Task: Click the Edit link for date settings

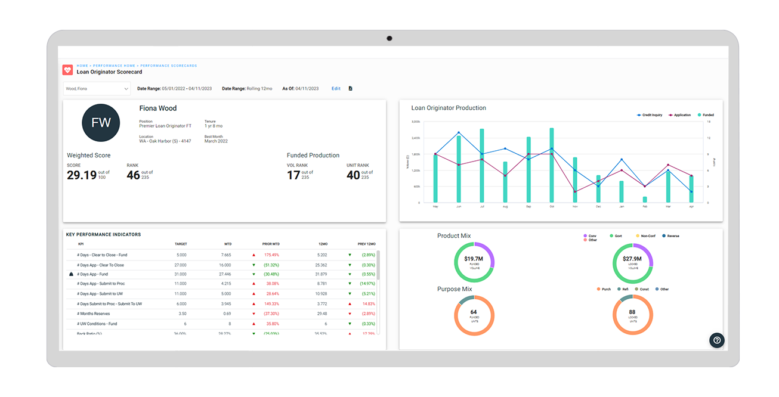Action: (336, 89)
